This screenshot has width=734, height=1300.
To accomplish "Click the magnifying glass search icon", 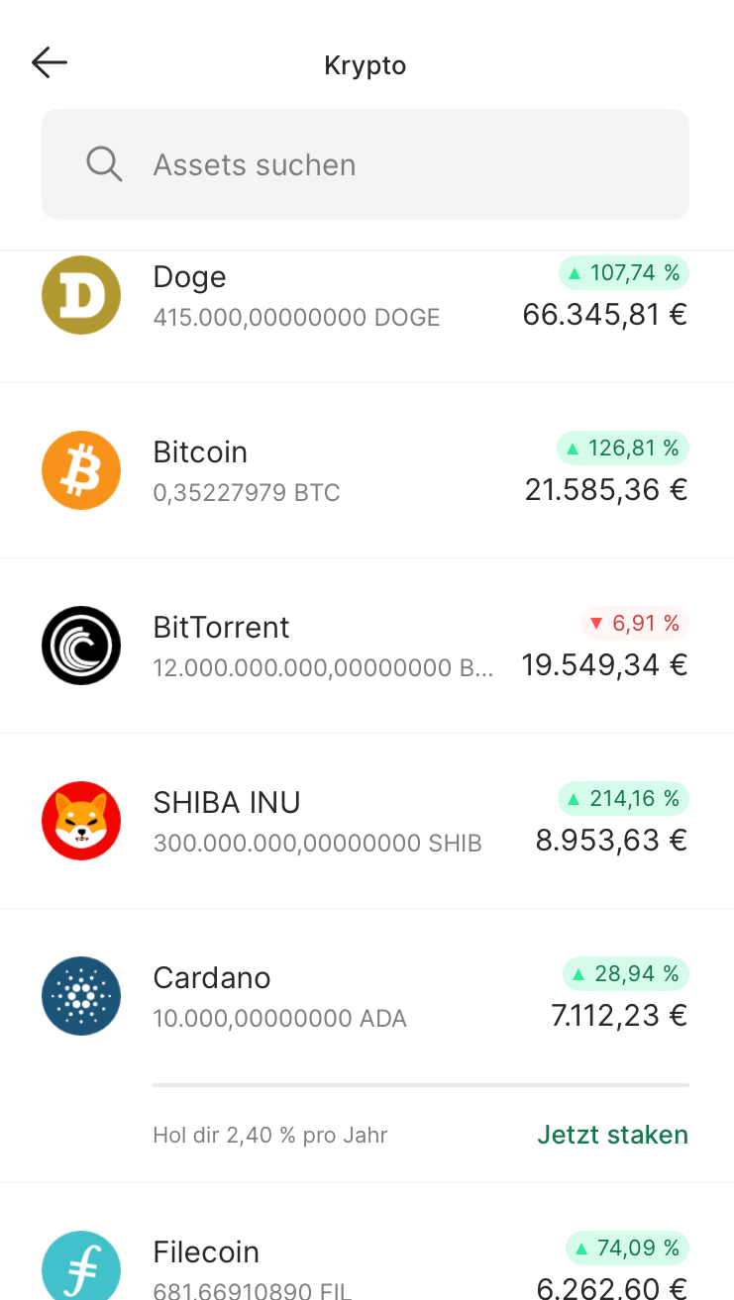I will [104, 164].
